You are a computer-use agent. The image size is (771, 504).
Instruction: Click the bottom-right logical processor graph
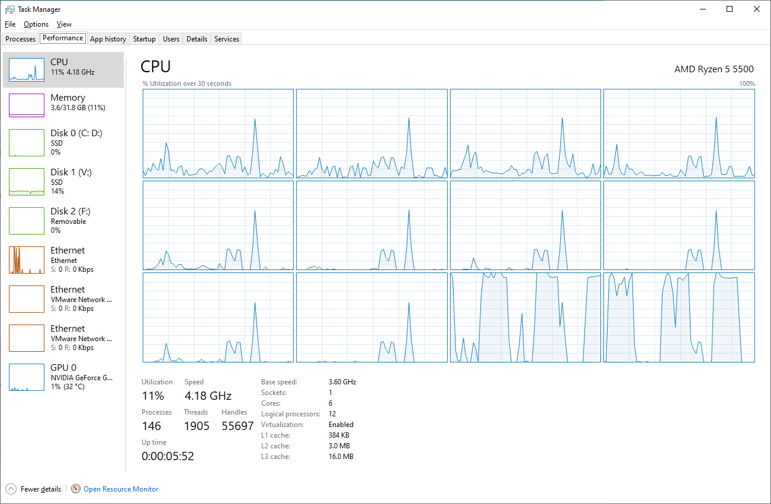coord(679,317)
